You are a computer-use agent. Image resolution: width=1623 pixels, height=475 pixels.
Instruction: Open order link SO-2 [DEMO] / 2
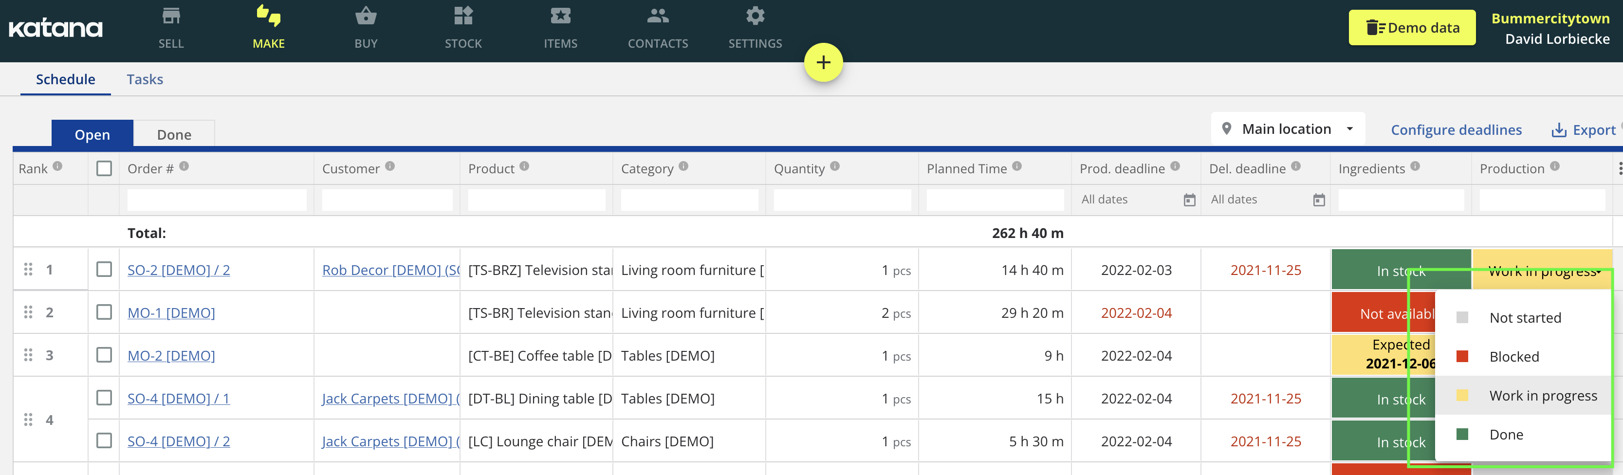coord(178,270)
